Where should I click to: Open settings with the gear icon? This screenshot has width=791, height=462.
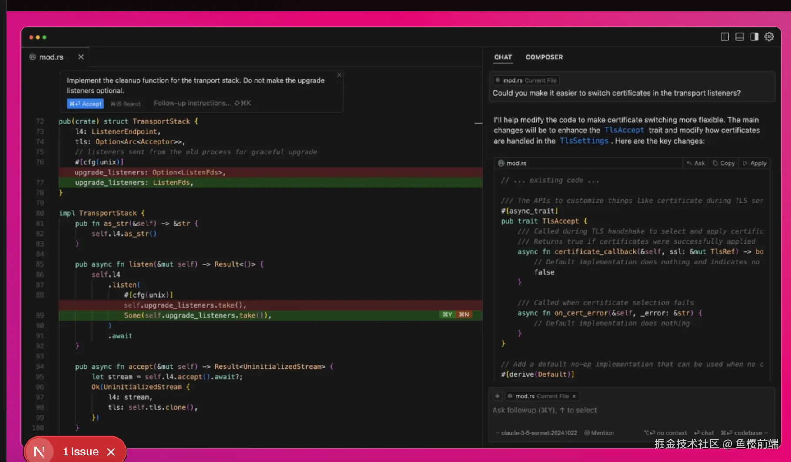[x=769, y=37]
